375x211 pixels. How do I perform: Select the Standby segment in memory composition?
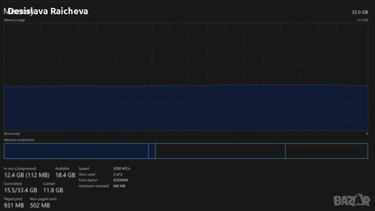[220, 151]
